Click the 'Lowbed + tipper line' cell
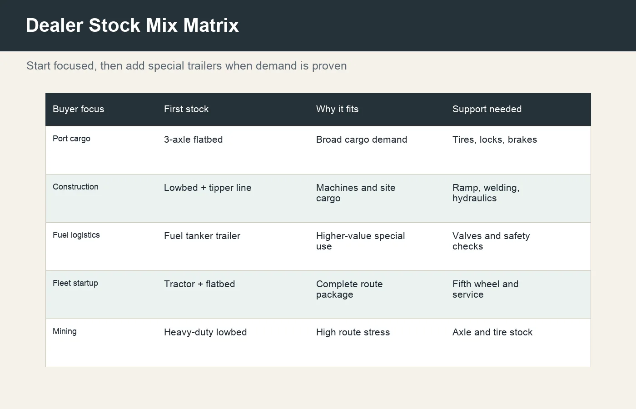 208,188
